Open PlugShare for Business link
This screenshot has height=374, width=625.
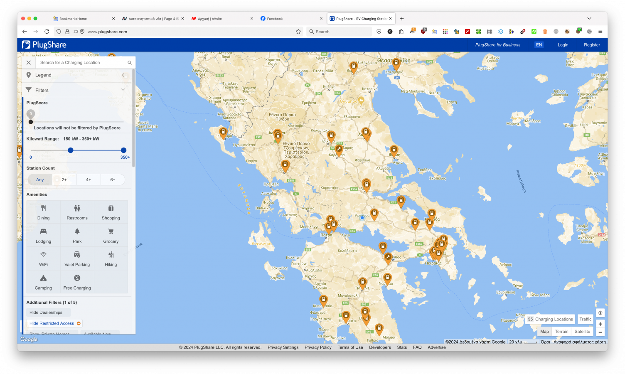click(498, 45)
